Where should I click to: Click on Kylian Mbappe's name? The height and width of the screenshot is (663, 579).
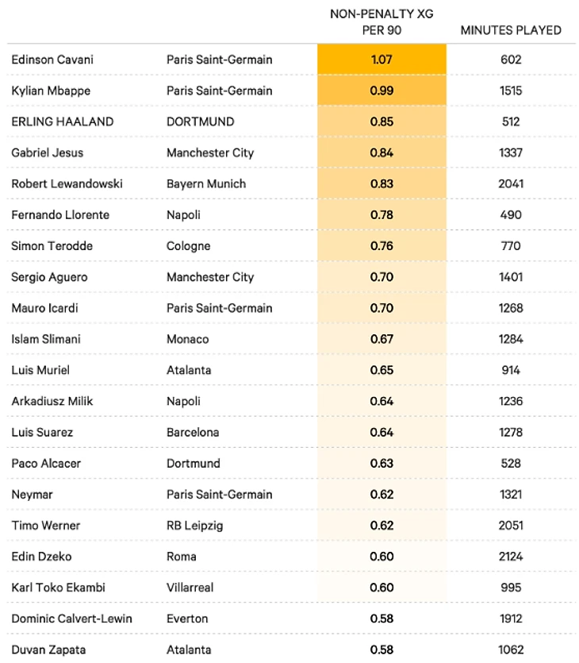coord(51,91)
